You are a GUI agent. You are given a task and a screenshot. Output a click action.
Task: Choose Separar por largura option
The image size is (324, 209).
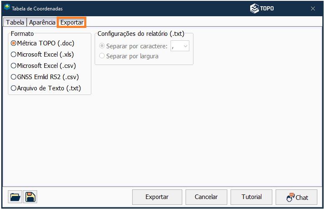pos(102,56)
